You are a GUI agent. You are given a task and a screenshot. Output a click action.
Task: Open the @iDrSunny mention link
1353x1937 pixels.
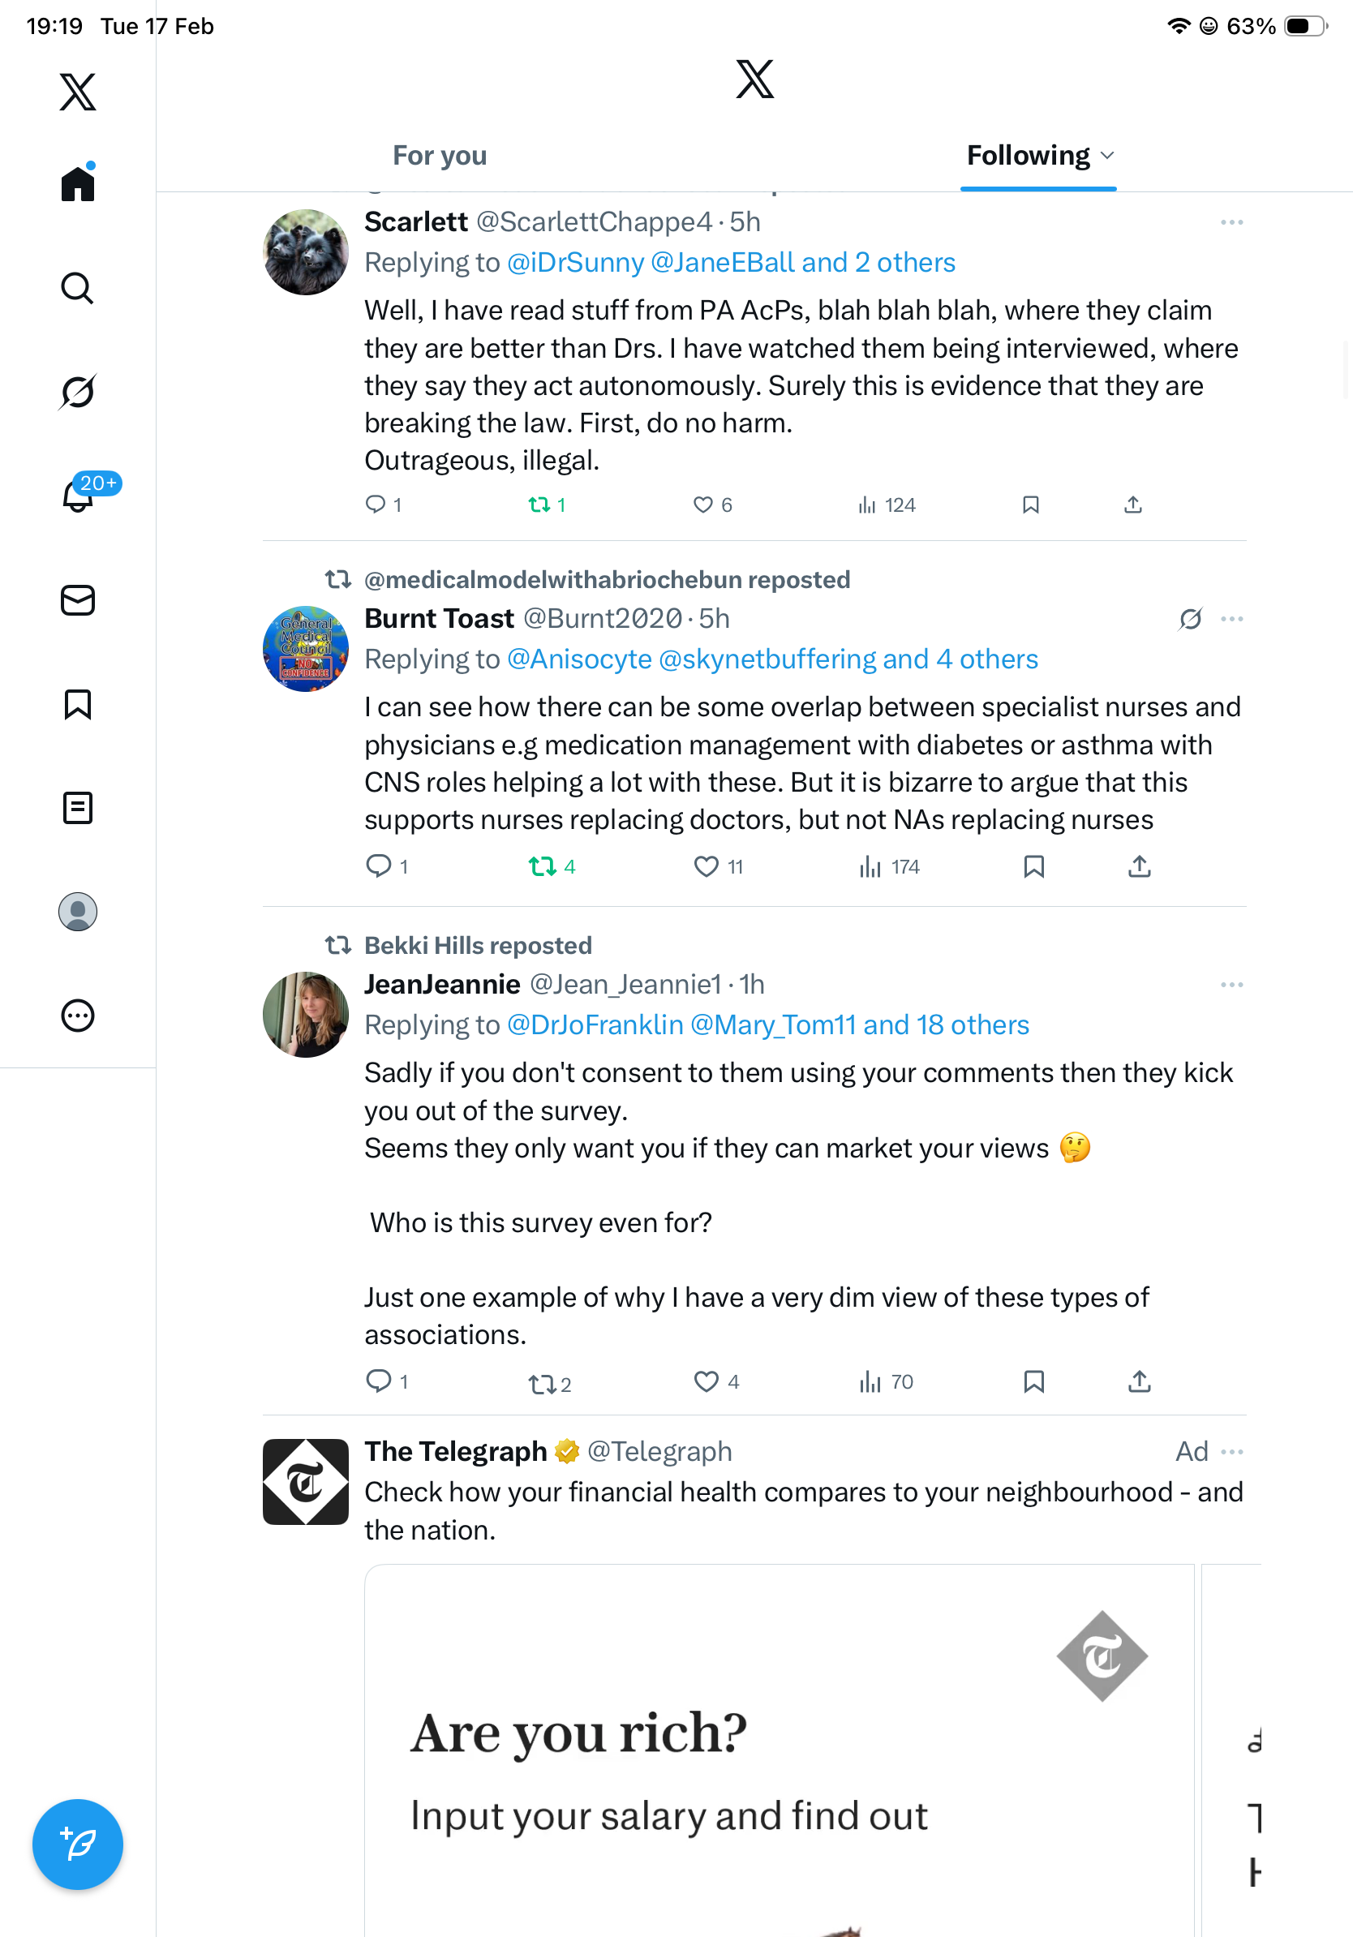575,262
